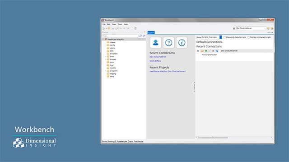Click the splitter handle between panes

coord(195,87)
